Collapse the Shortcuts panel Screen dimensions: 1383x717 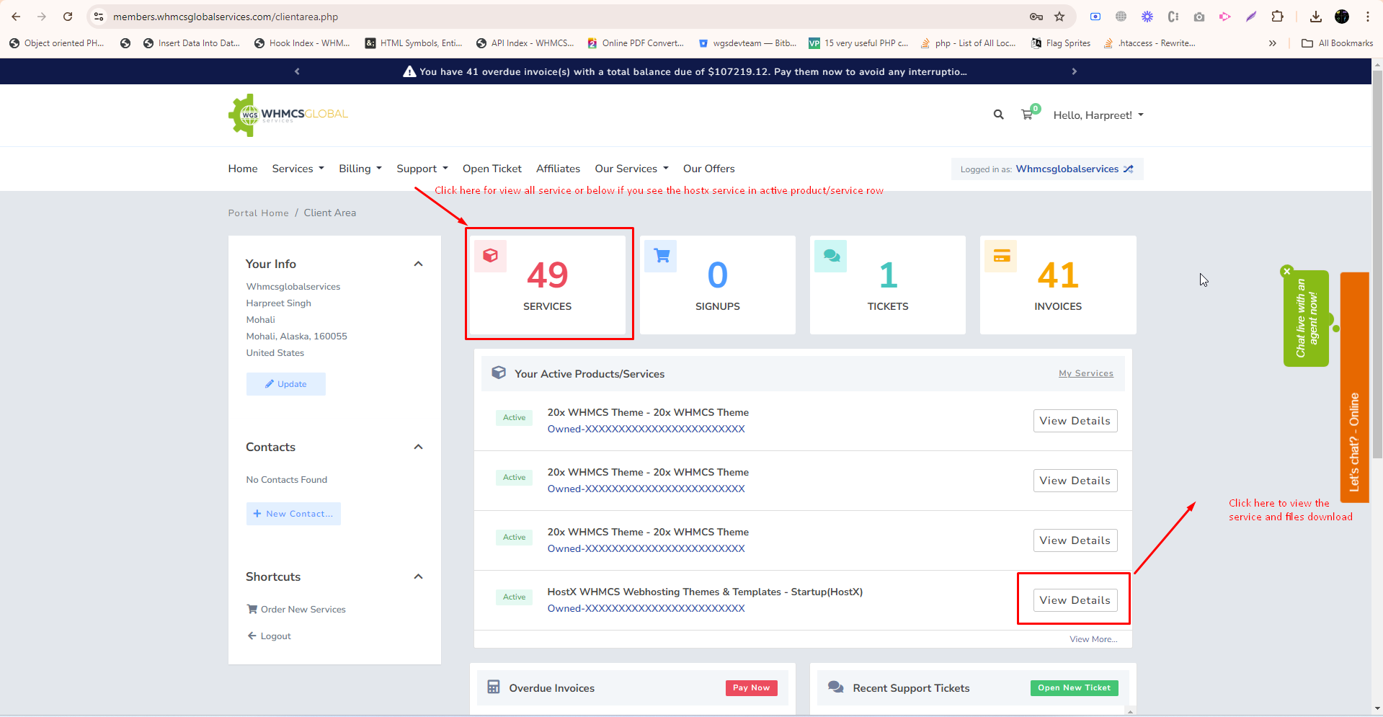pyautogui.click(x=418, y=576)
